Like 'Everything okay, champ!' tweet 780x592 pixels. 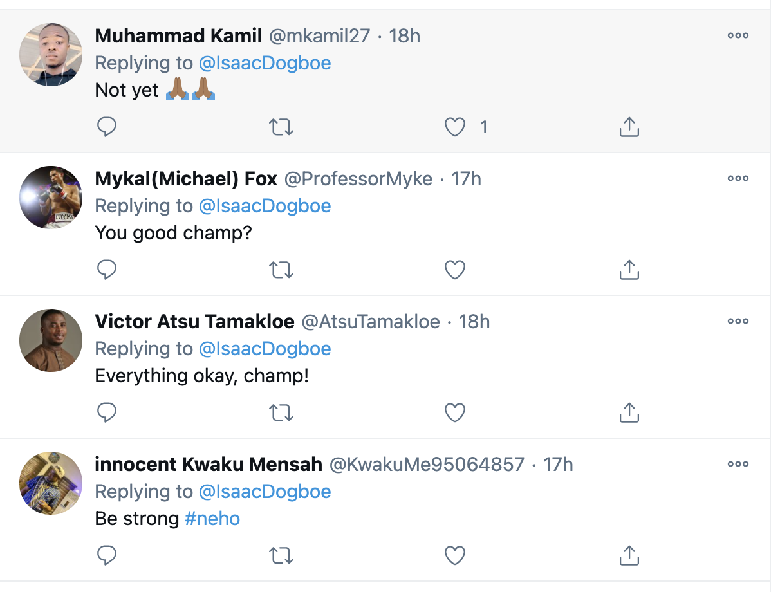coord(455,413)
